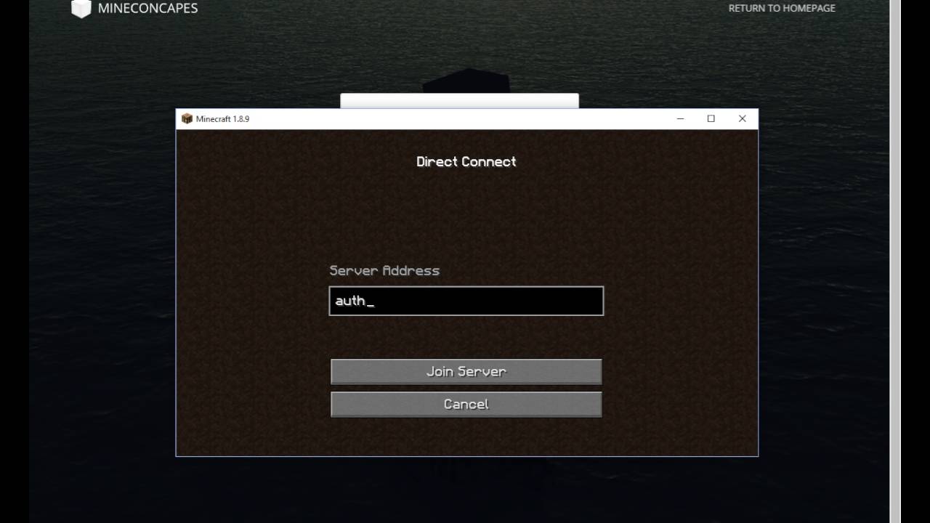Screen dimensions: 930x523
Task: Cancel the Direct Connect dialog
Action: [466, 405]
